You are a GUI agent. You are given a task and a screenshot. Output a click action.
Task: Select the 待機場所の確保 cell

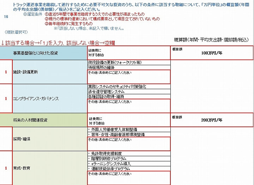point(129,67)
